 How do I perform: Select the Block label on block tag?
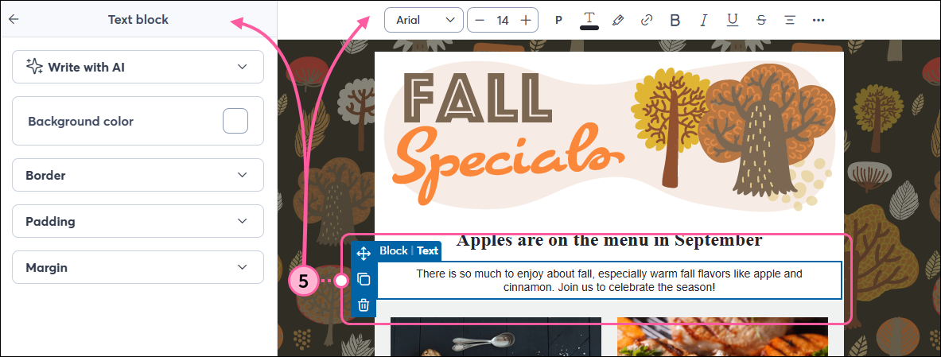(x=394, y=250)
